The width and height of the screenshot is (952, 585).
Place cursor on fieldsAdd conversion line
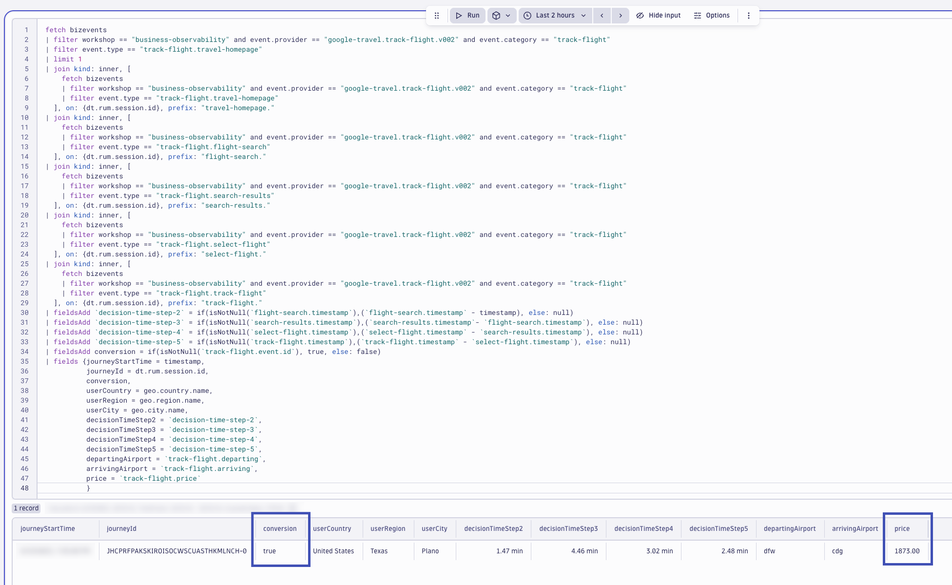(213, 352)
